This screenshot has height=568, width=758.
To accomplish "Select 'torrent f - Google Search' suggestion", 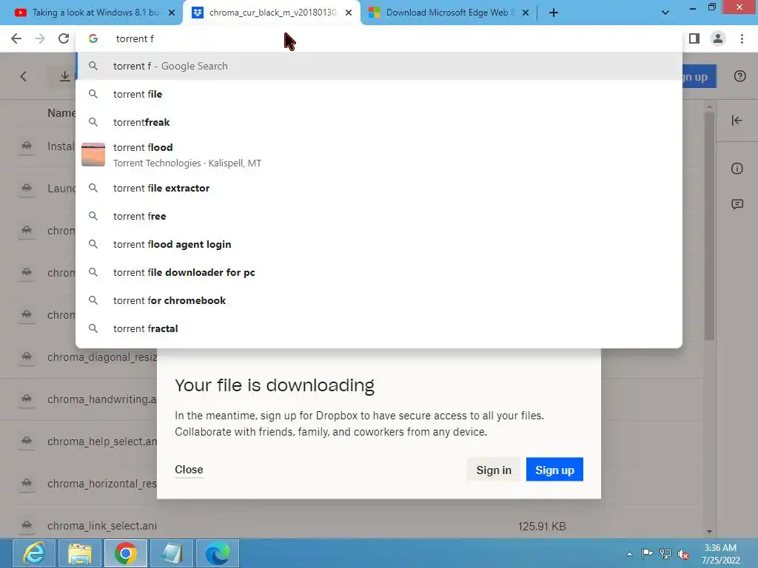I will [379, 66].
